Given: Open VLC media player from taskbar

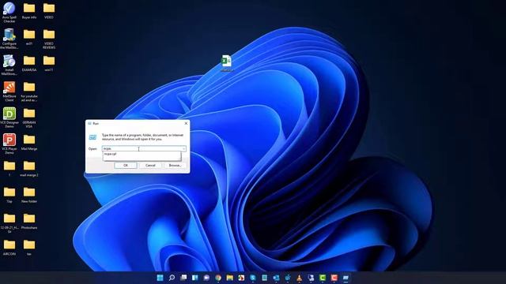Looking at the screenshot, I should click(x=299, y=278).
